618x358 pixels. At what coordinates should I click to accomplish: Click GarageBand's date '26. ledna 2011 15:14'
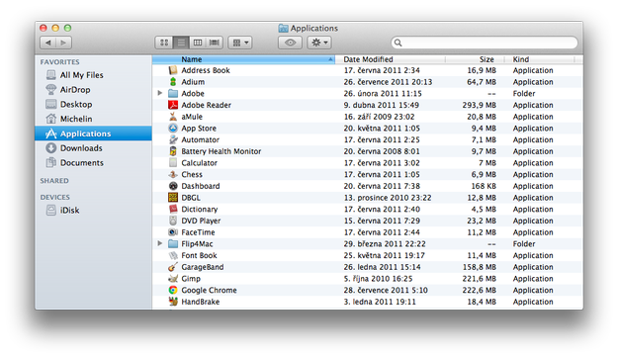point(382,267)
